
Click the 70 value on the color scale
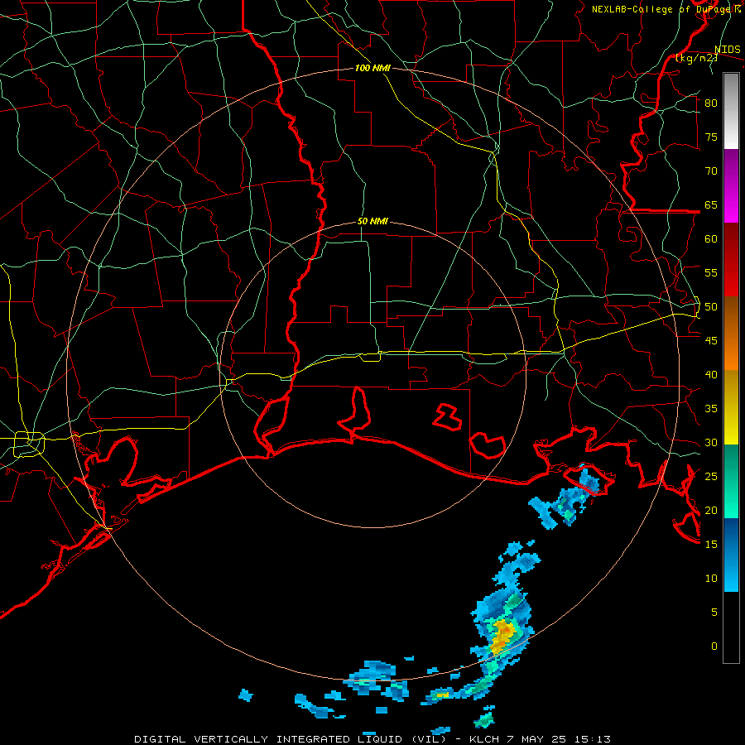[711, 171]
